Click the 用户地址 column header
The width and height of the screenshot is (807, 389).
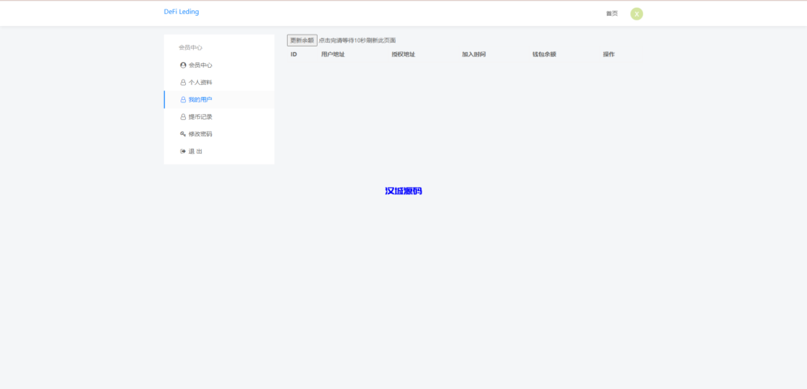click(x=333, y=54)
